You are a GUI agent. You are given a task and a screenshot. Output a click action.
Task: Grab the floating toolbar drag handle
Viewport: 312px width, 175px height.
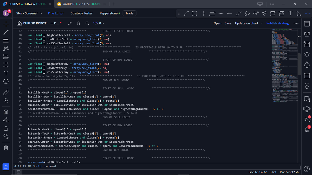[179, 13]
